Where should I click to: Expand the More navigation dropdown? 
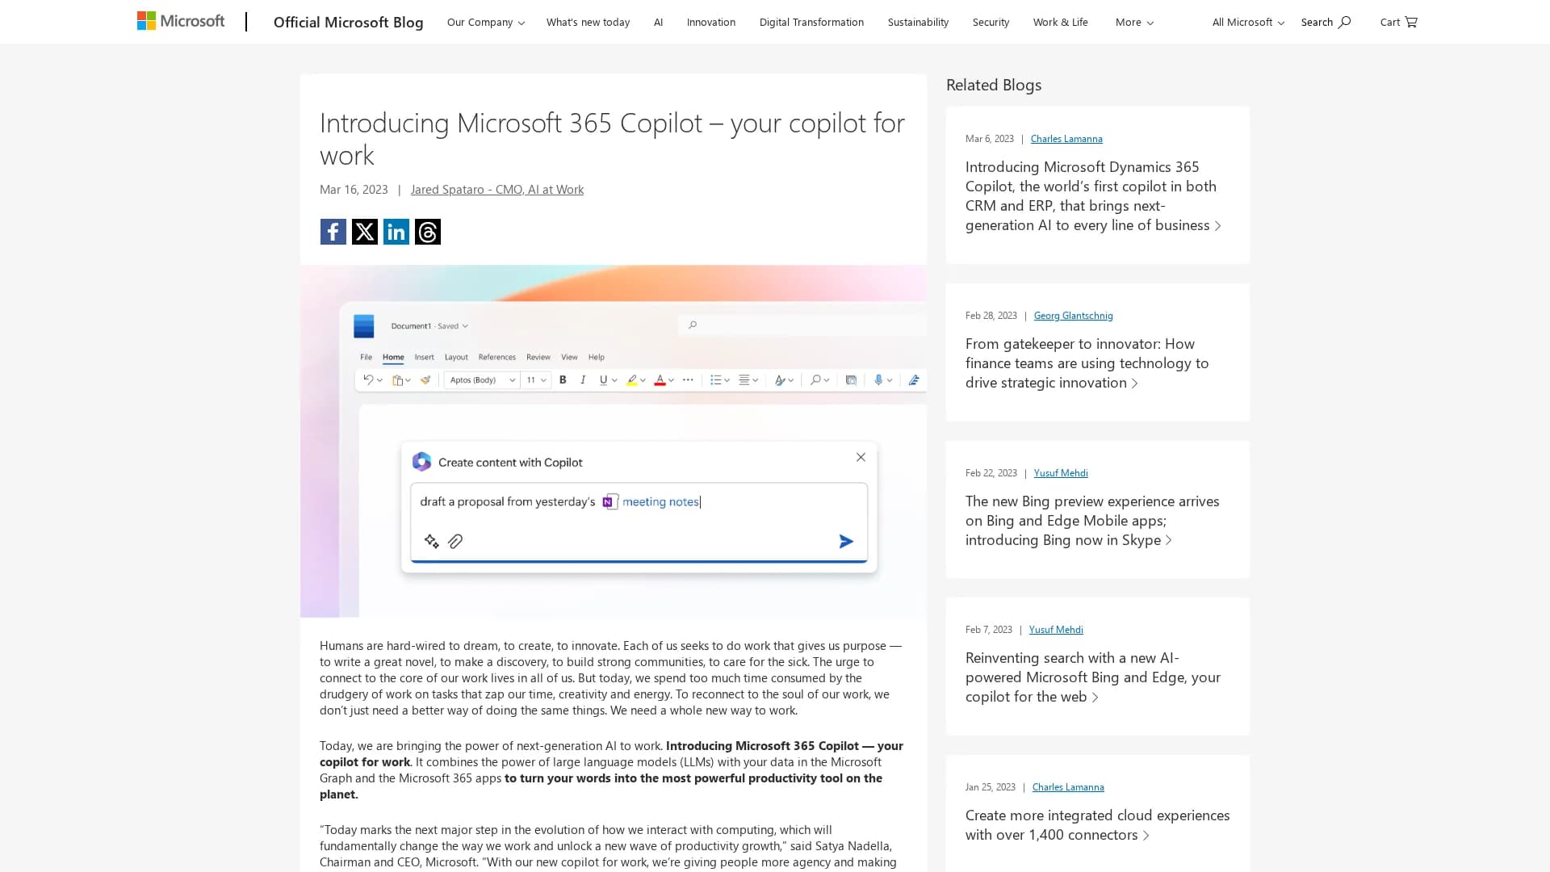(1134, 22)
